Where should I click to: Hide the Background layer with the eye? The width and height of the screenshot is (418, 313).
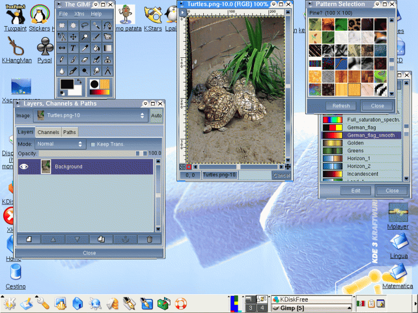pos(24,166)
